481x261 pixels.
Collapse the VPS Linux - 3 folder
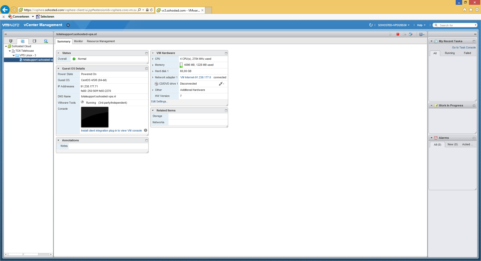tap(14, 55)
